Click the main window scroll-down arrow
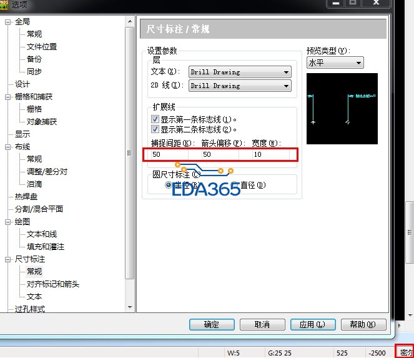Screen dimensions: 414x358 [410, 315]
